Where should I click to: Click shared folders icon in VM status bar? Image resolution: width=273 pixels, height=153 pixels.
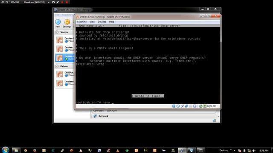click(191, 106)
